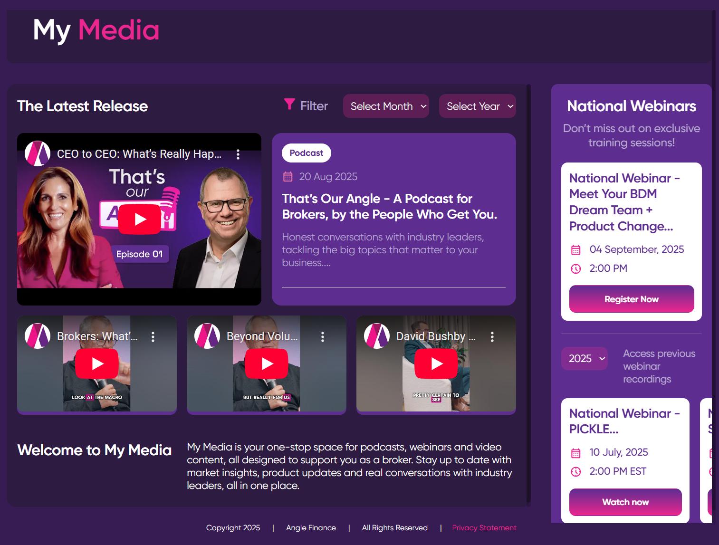Screen dimensions: 719x545
Task: Open more options on Beyond Volu... video
Action: click(323, 336)
